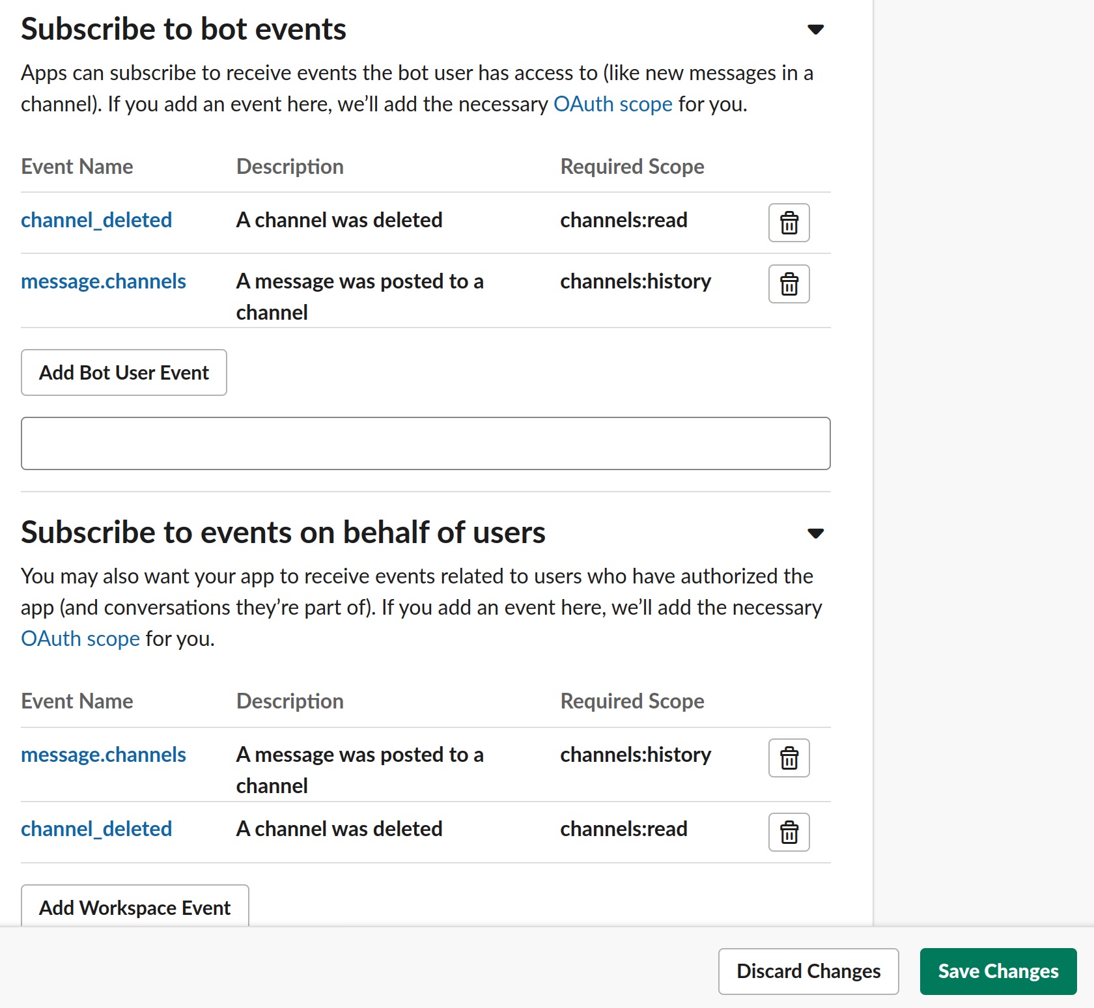This screenshot has width=1094, height=1008.
Task: Remove the message.channels bot event subscription
Action: 789,284
